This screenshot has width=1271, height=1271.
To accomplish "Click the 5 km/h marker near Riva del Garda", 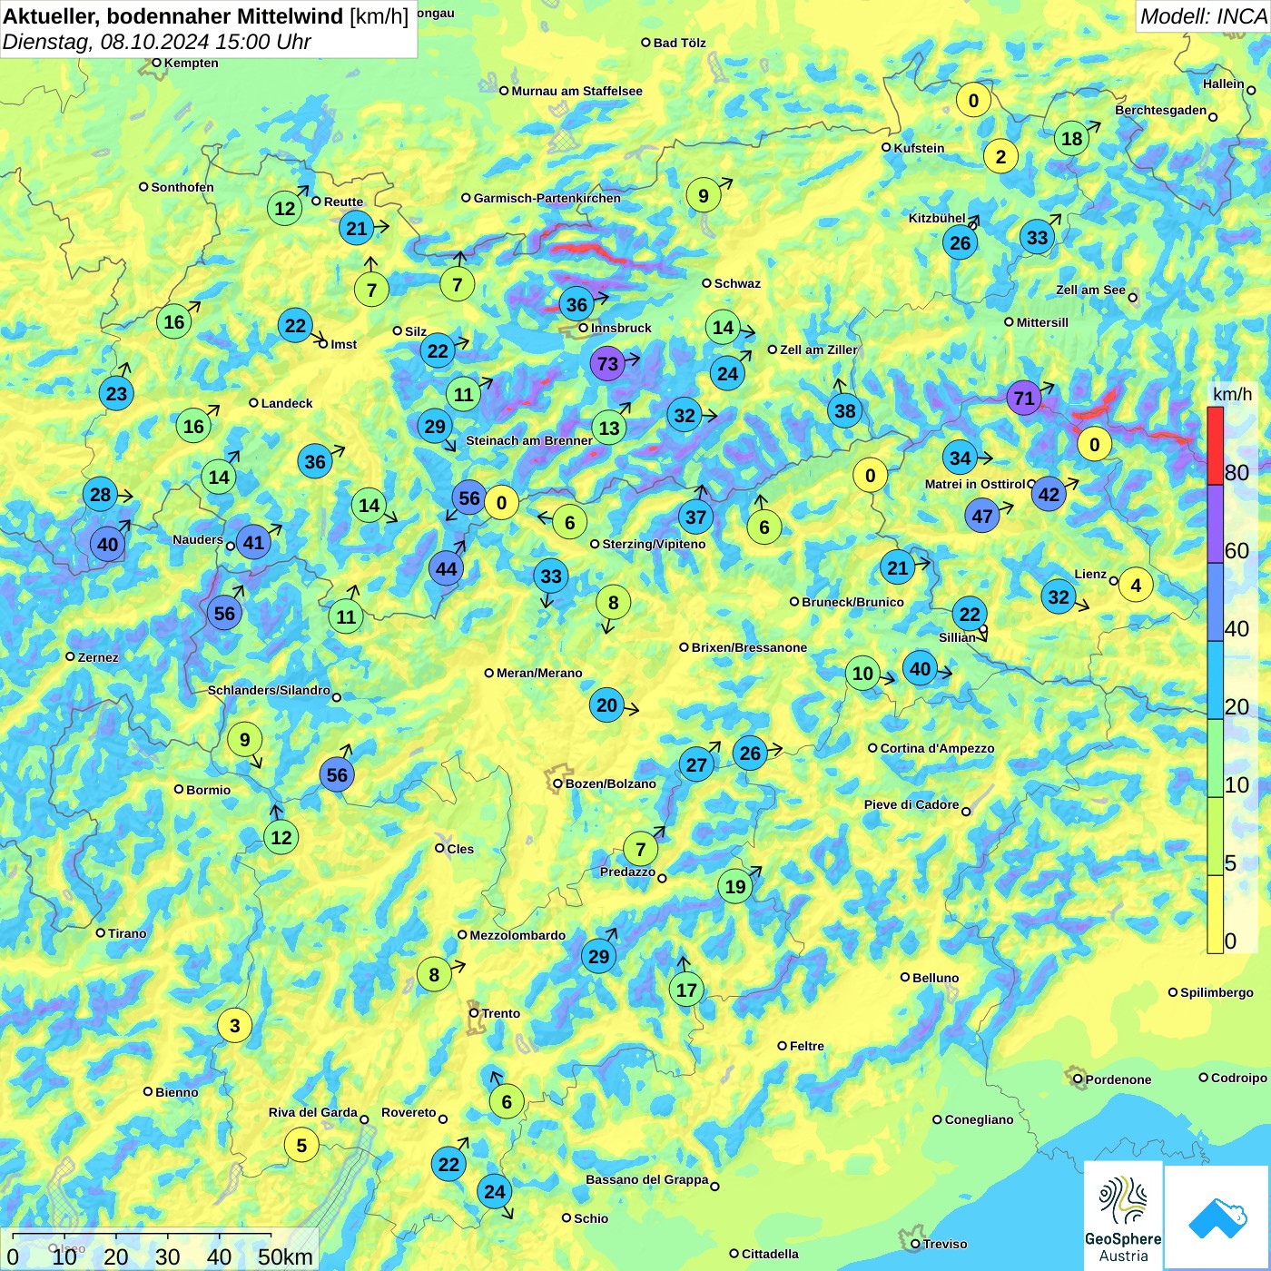I will pyautogui.click(x=301, y=1146).
